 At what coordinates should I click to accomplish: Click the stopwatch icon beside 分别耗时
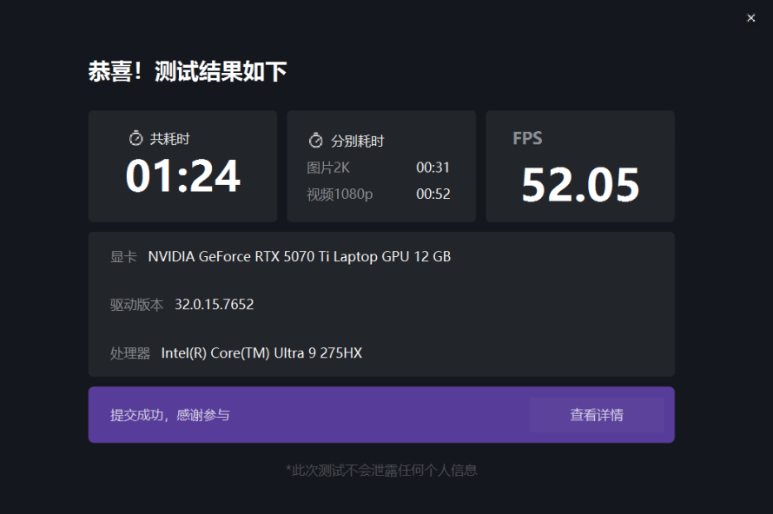[315, 139]
